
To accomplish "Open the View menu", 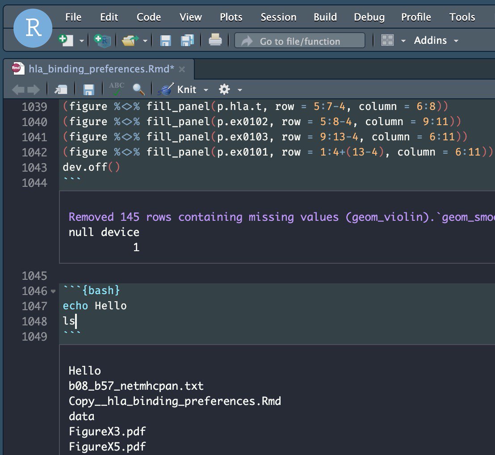I will [191, 17].
